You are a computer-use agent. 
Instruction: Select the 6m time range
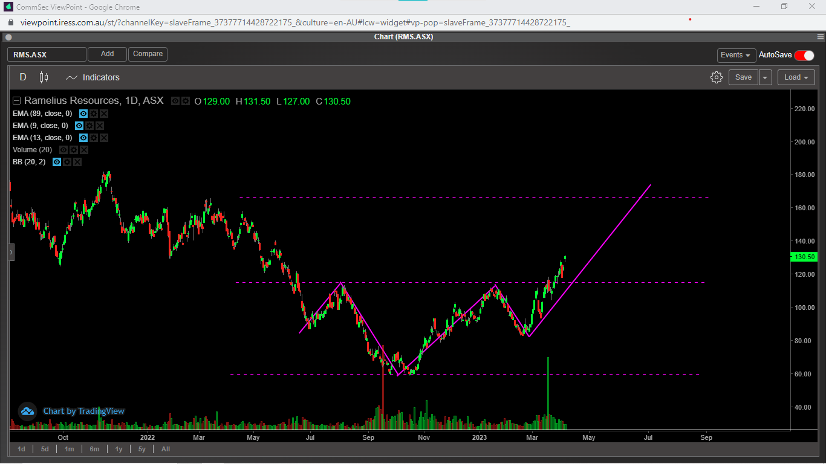coord(94,449)
